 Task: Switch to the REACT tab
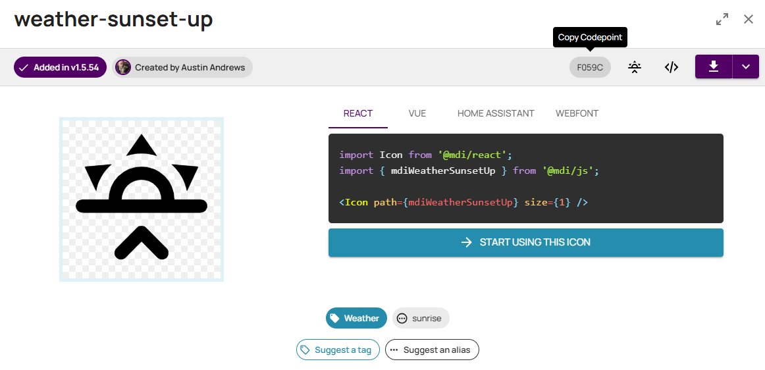point(358,114)
